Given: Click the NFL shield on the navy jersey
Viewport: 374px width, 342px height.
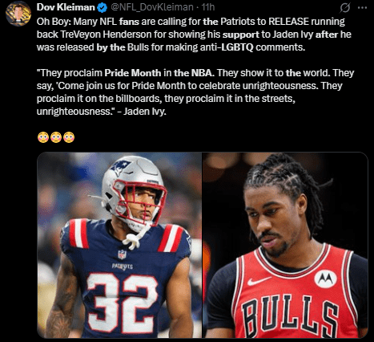Looking at the screenshot, I should click(122, 254).
